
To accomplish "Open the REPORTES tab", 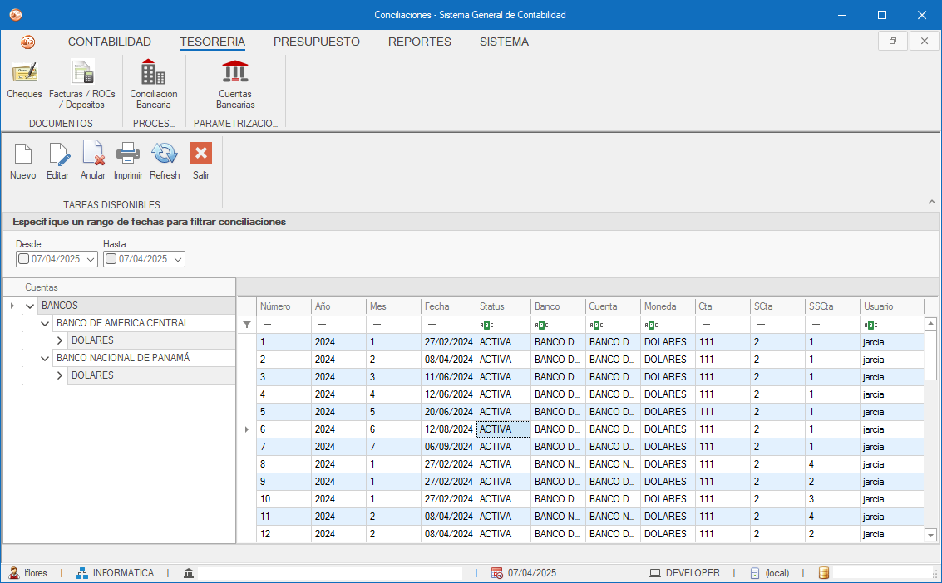I will tap(419, 42).
